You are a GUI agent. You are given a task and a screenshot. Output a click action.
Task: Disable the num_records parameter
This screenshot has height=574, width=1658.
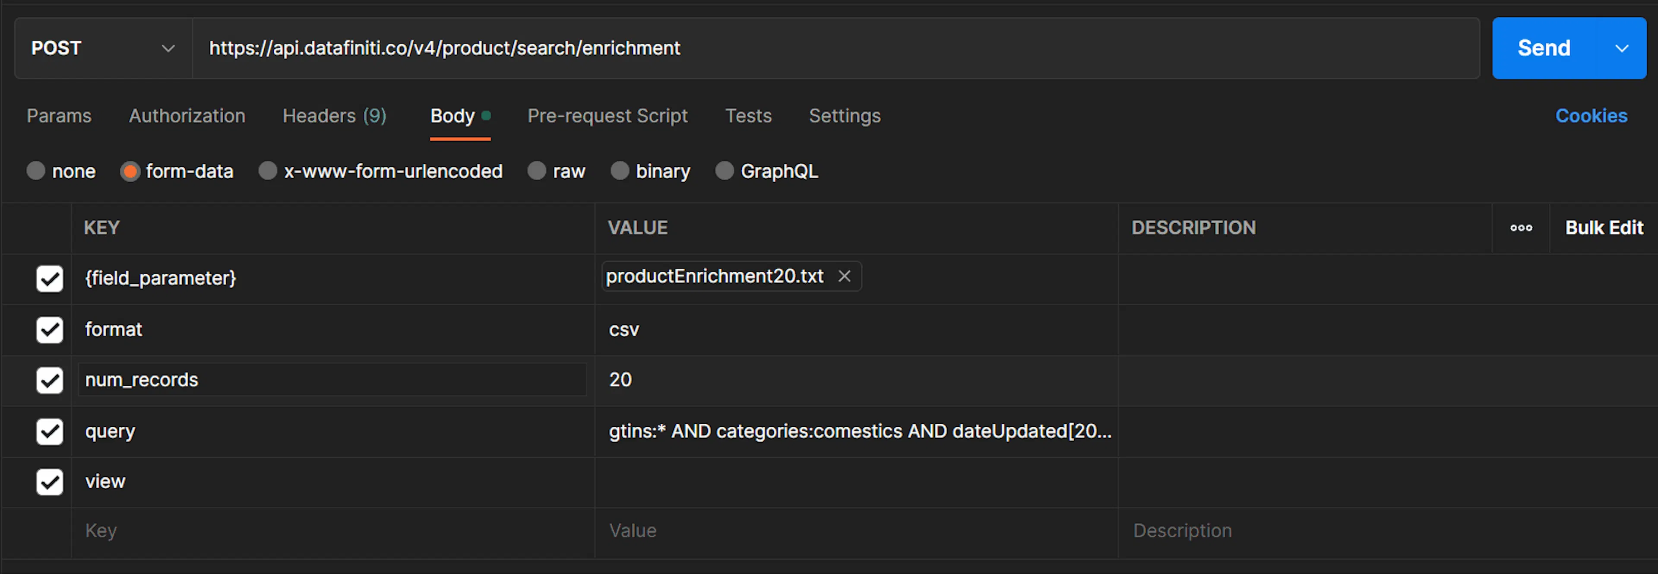50,380
